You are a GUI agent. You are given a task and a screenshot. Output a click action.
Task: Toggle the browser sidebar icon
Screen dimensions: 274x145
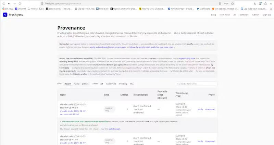[x=4, y=3]
